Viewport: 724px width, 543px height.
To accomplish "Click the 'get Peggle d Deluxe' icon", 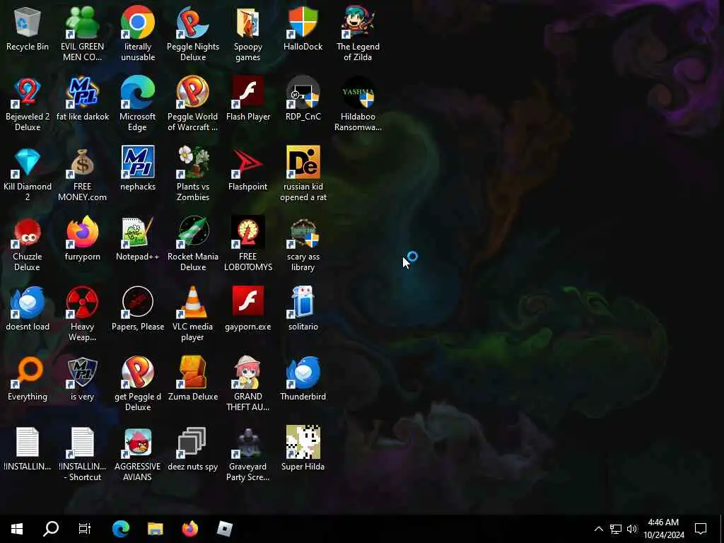I will [138, 384].
